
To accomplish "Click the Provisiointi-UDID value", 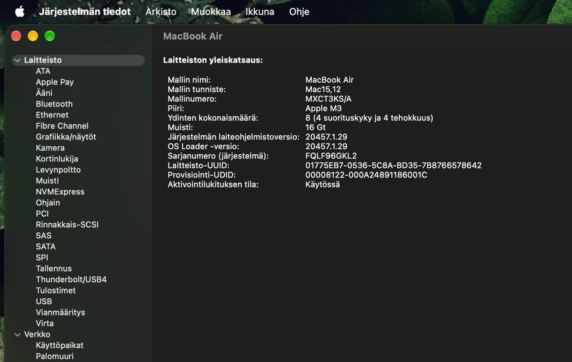I will pos(366,174).
